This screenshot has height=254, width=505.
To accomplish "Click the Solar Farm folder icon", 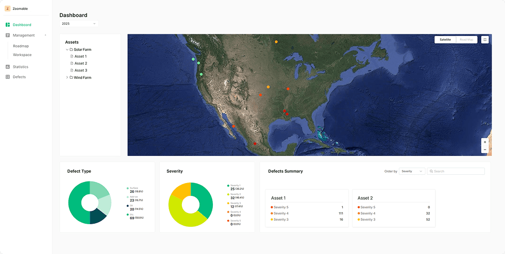I will coord(71,50).
